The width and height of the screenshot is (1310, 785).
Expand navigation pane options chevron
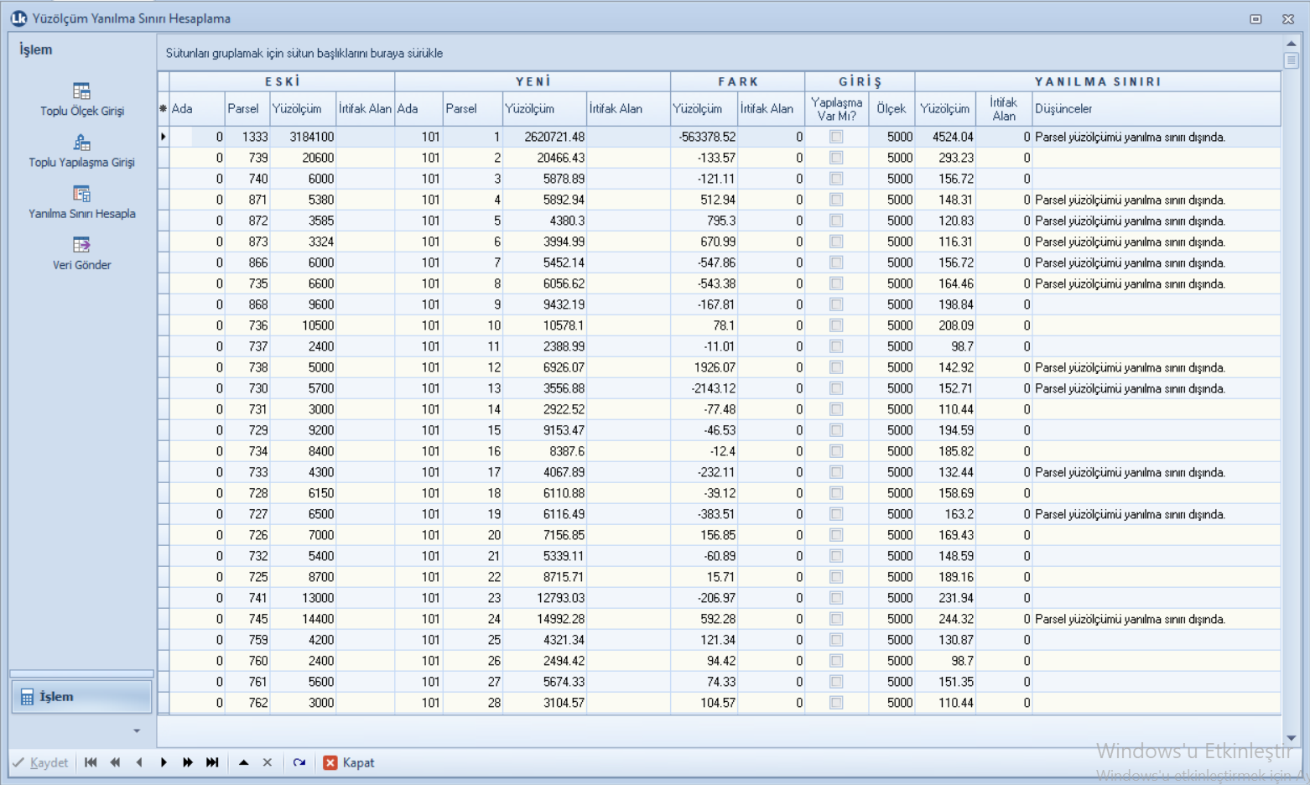coord(137,731)
